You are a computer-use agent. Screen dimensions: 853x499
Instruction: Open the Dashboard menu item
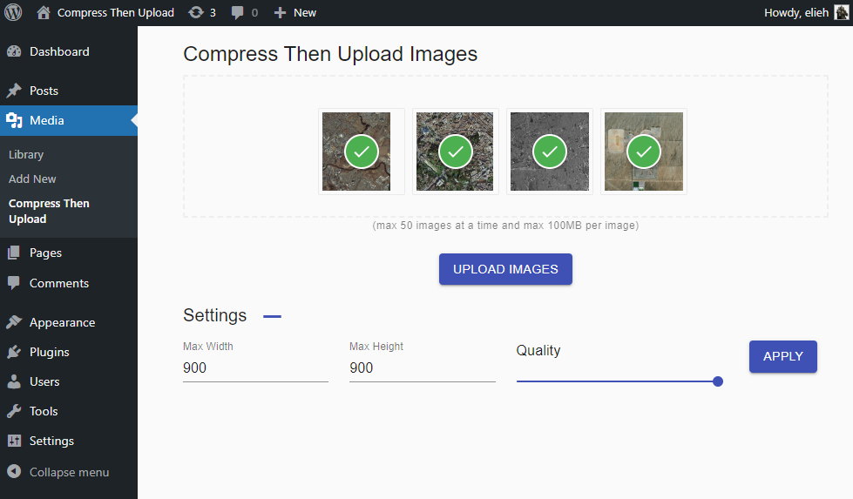69,51
